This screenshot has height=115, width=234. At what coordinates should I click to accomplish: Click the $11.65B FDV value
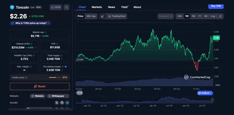tap(55, 47)
